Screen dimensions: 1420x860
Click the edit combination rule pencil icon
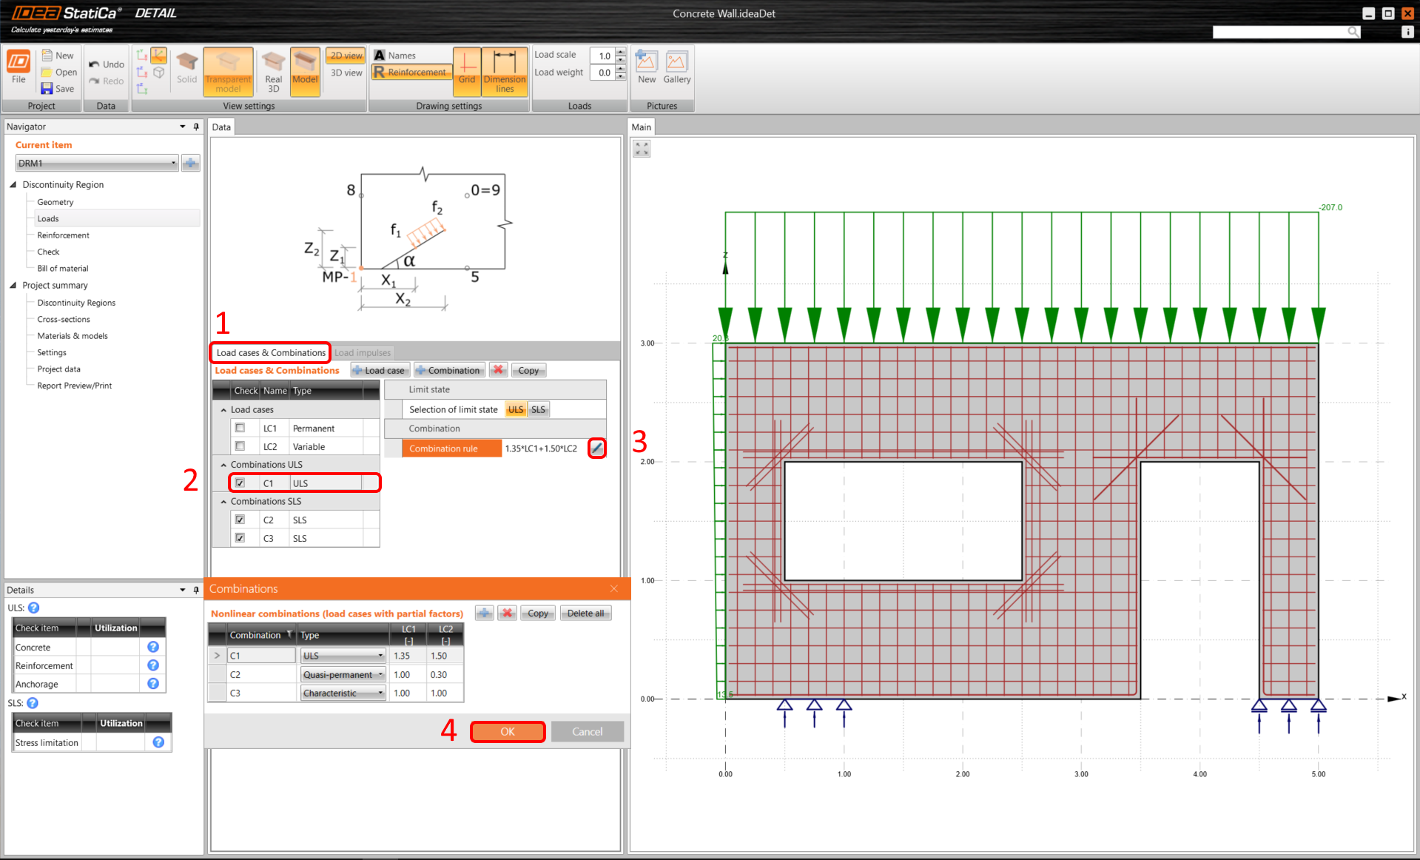point(596,449)
